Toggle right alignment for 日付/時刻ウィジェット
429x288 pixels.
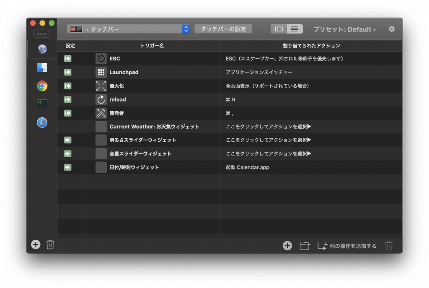pos(67,167)
